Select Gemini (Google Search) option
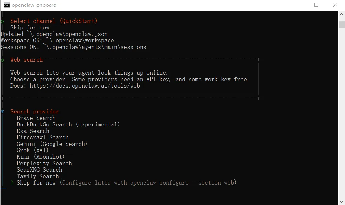Image resolution: width=345 pixels, height=205 pixels. [x=52, y=144]
